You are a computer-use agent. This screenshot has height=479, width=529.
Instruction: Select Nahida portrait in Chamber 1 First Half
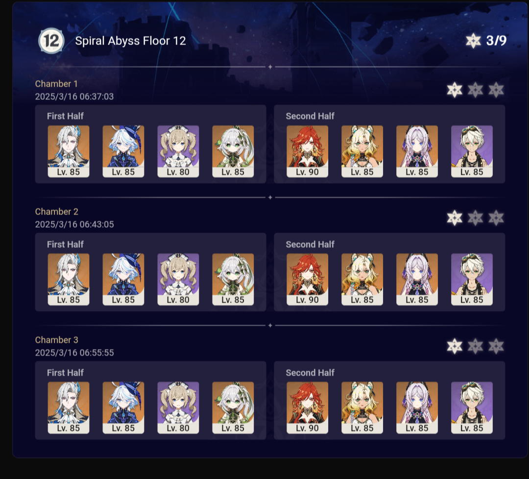pyautogui.click(x=233, y=151)
